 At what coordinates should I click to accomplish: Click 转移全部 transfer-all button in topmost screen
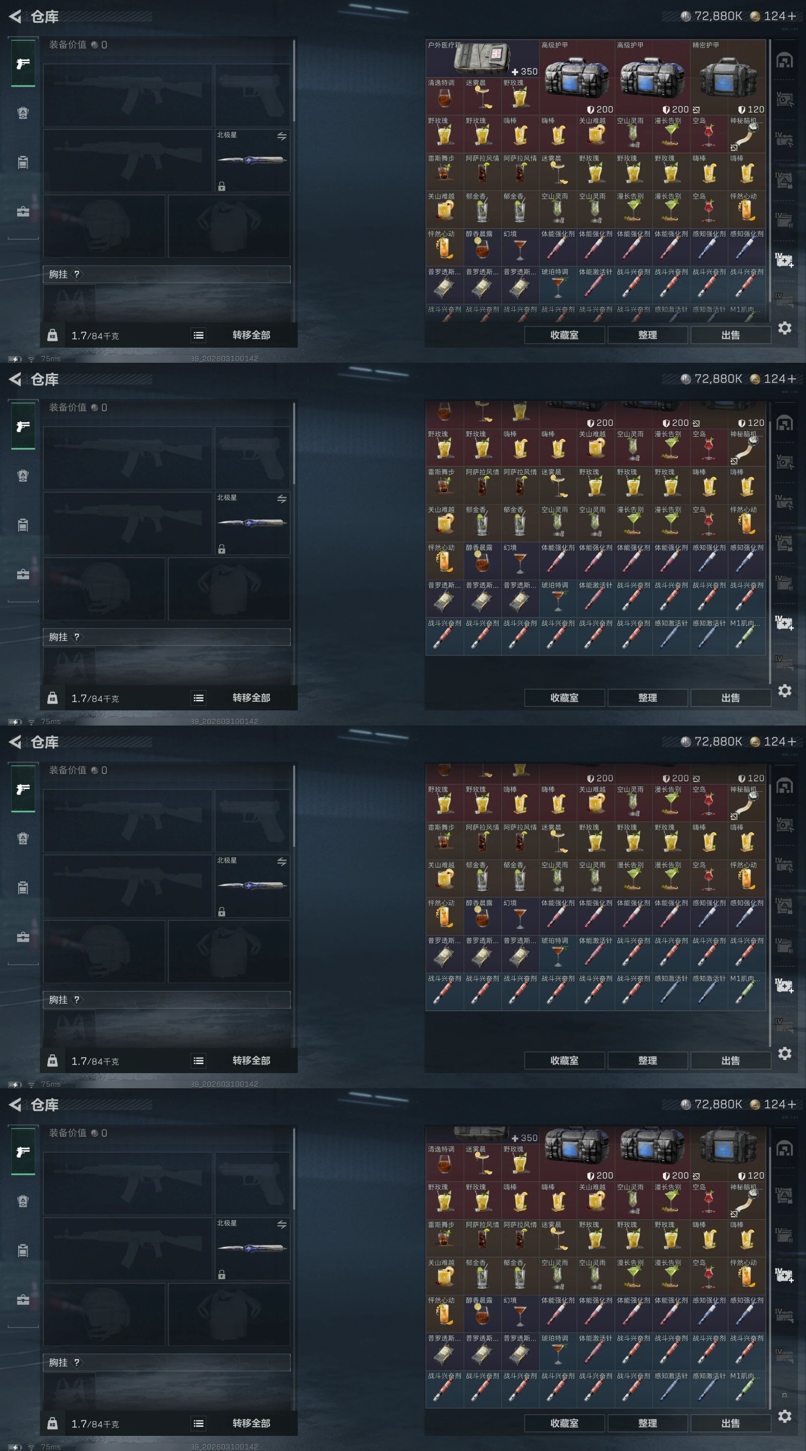251,335
